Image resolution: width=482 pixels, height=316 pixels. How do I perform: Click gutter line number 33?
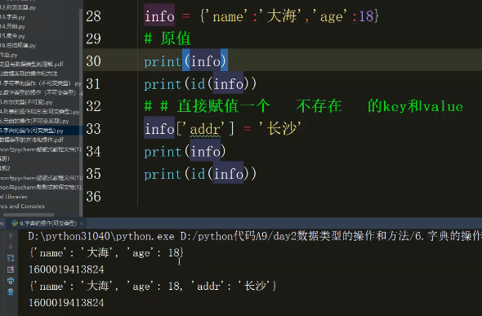[93, 129]
